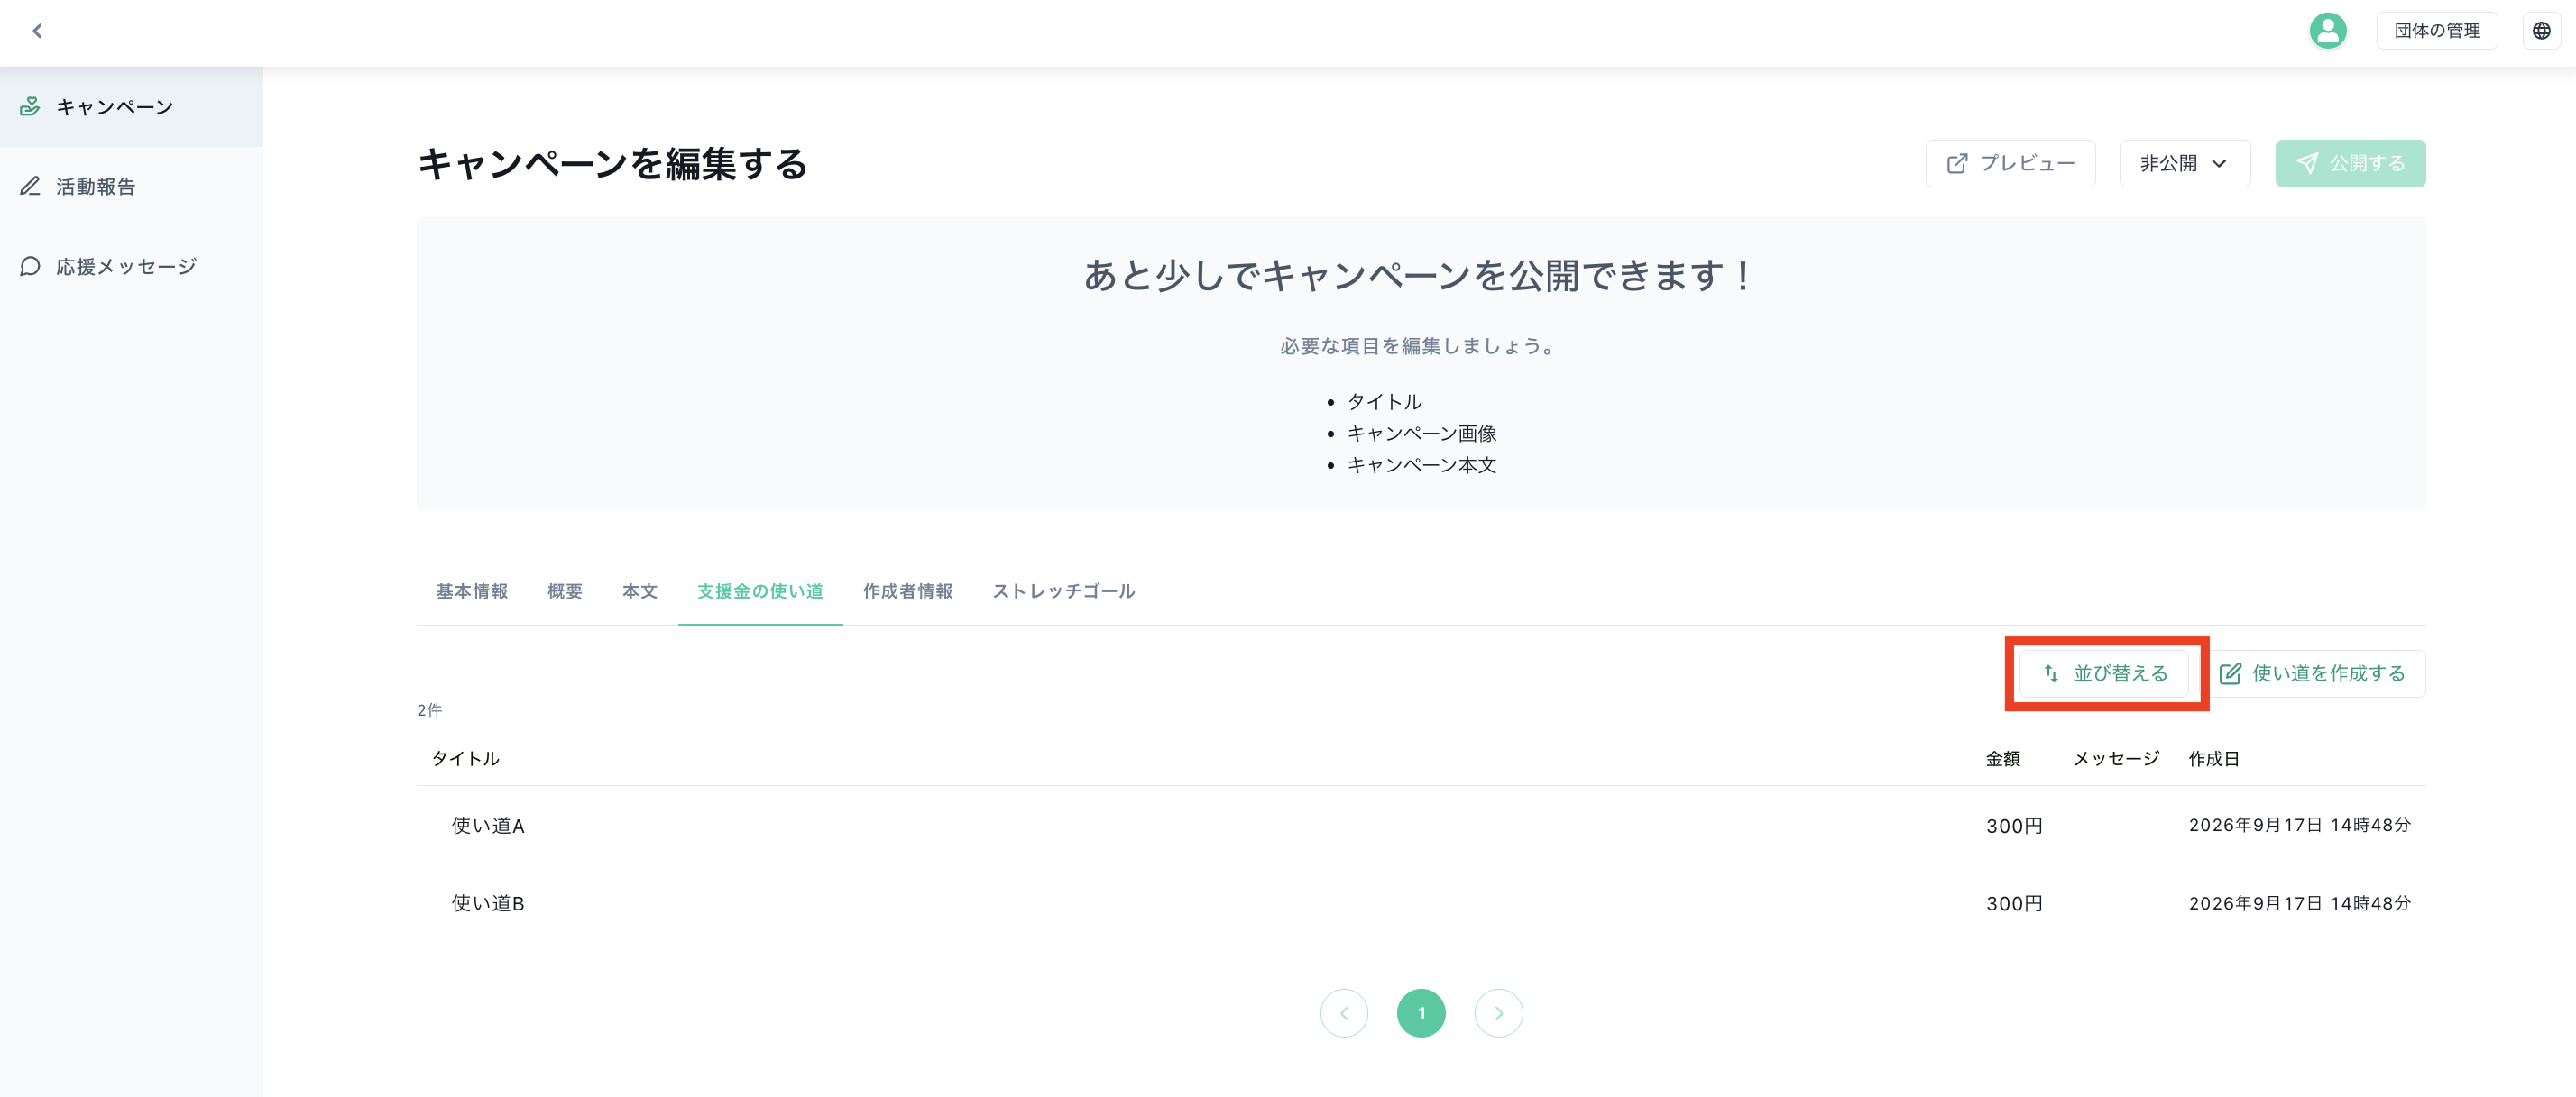The height and width of the screenshot is (1097, 2576).
Task: Open the 使い道A row
Action: coord(1421,826)
